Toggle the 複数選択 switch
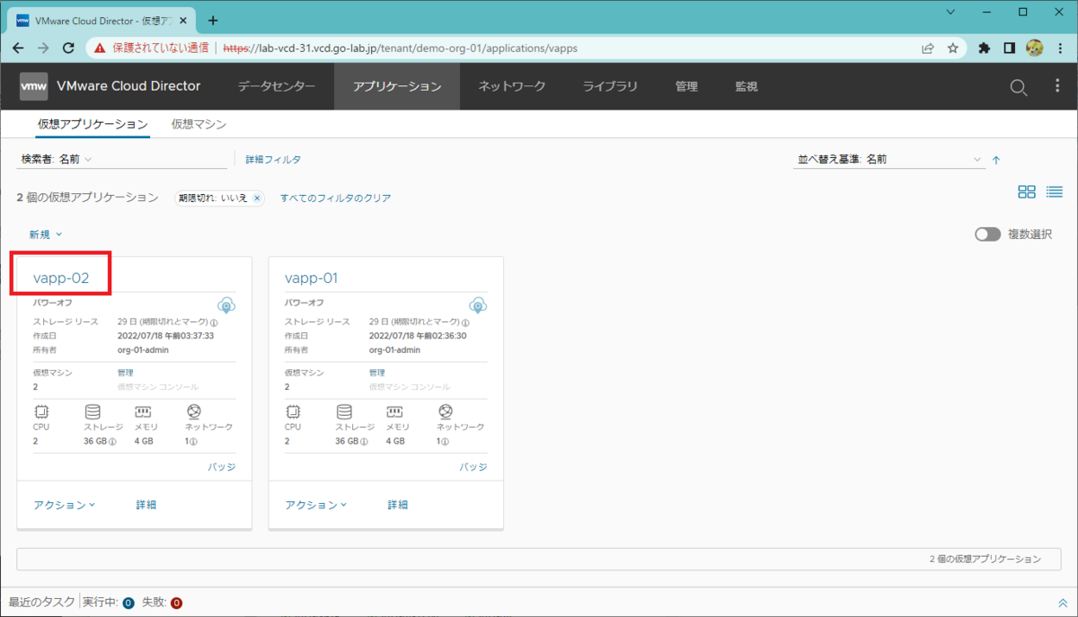This screenshot has height=617, width=1078. 987,234
